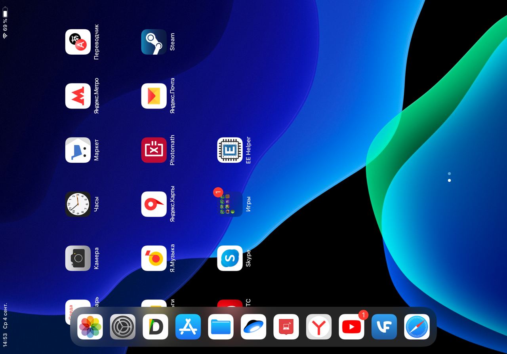Open YouTube from the dock
Image resolution: width=507 pixels, height=354 pixels.
(x=352, y=327)
